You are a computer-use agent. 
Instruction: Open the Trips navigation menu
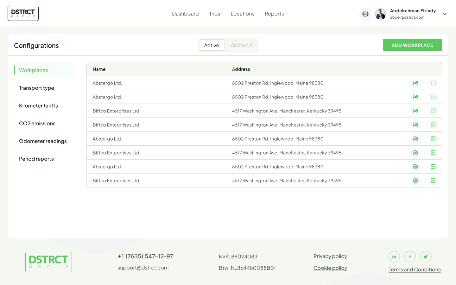tap(214, 14)
